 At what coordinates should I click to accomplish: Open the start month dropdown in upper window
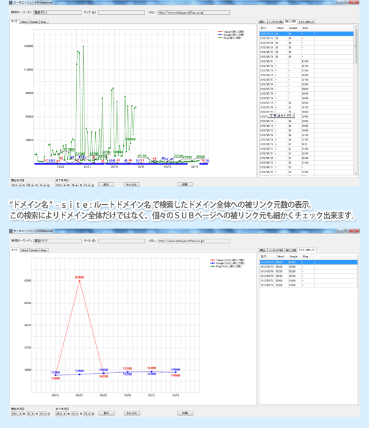point(30,185)
